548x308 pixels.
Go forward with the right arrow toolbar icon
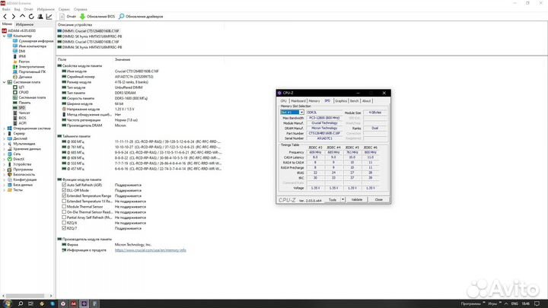click(13, 17)
